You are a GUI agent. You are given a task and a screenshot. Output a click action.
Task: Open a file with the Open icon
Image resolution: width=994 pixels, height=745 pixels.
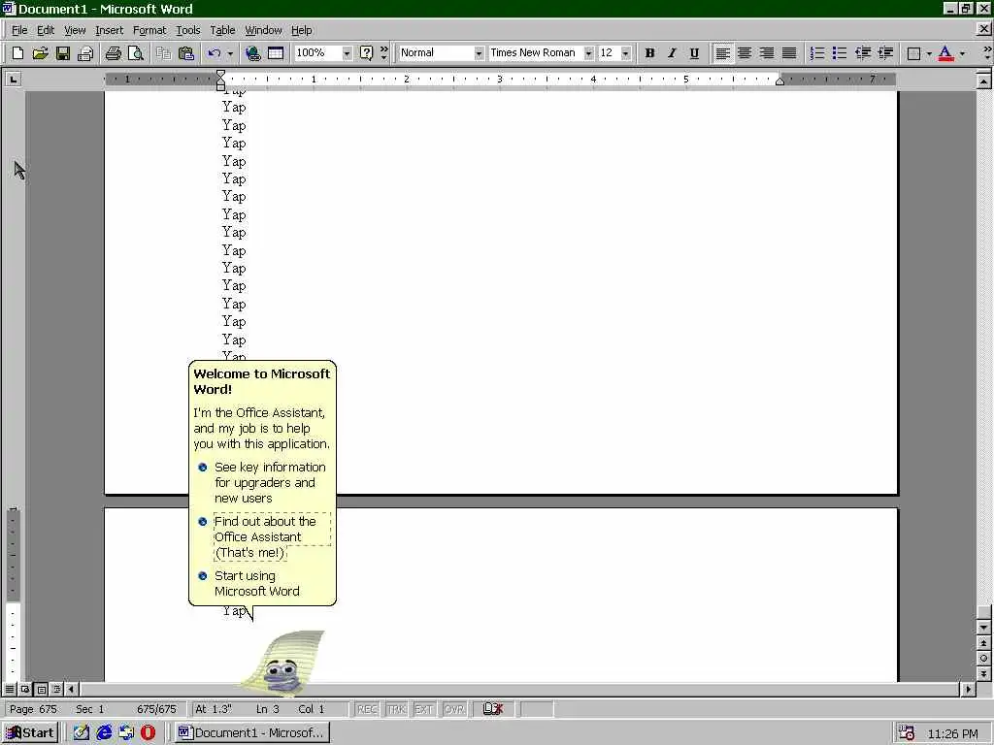coord(40,53)
